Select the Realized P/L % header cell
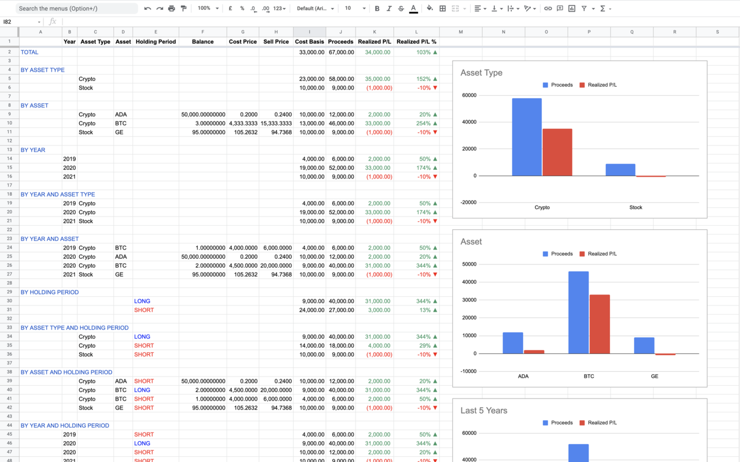The image size is (740, 462). click(416, 42)
